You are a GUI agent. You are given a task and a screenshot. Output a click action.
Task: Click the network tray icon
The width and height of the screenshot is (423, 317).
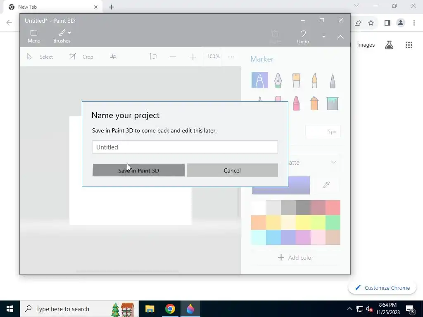(x=360, y=309)
